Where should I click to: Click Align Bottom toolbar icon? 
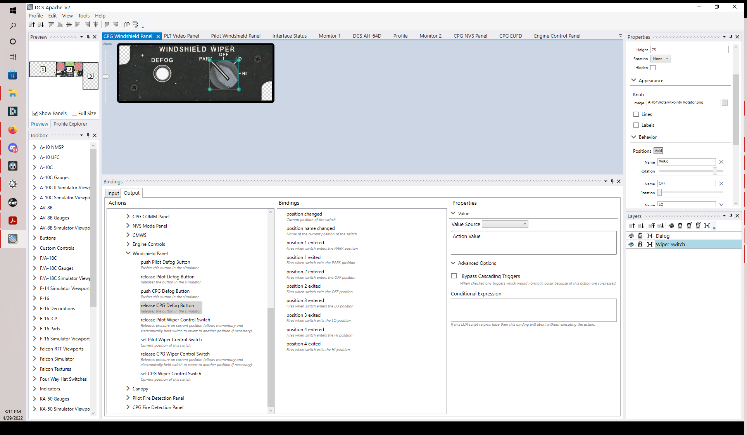pyautogui.click(x=60, y=25)
